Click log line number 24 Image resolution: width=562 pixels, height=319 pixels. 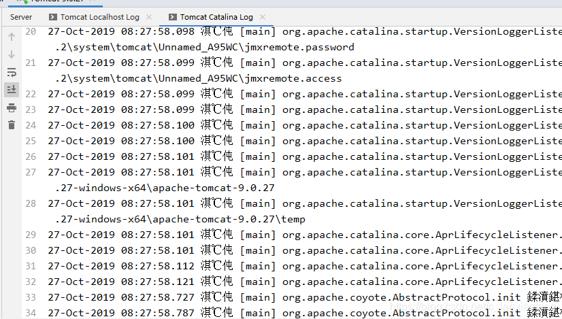point(31,125)
